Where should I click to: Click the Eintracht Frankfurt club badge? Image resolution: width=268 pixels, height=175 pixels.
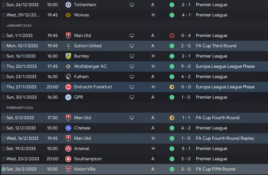pos(68,87)
